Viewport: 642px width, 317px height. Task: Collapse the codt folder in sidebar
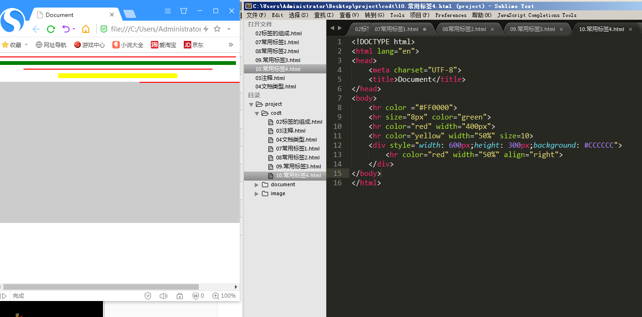(257, 113)
